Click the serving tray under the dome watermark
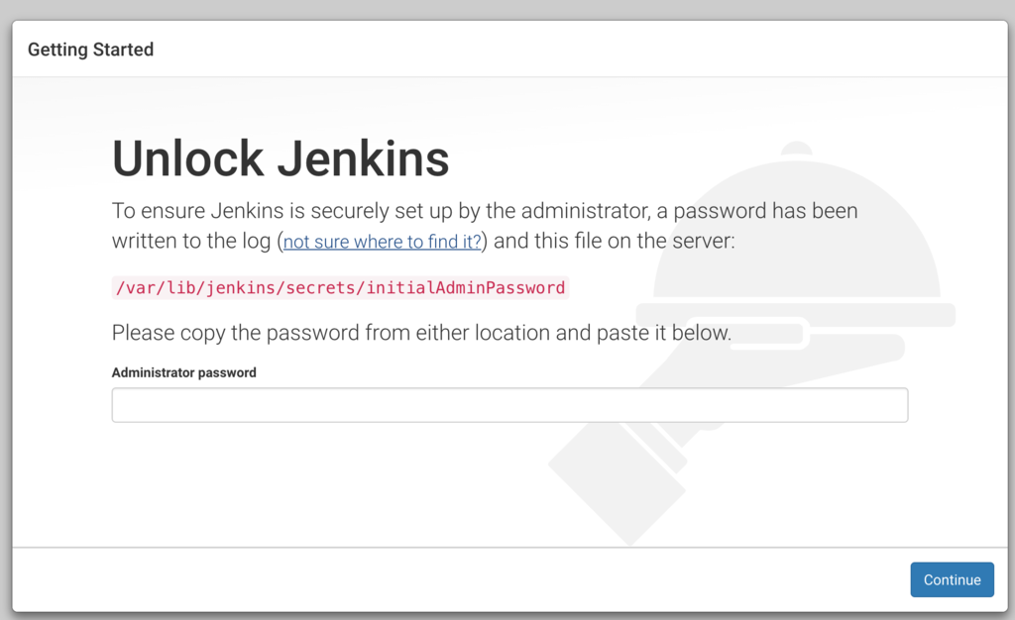The image size is (1015, 620). click(x=795, y=315)
